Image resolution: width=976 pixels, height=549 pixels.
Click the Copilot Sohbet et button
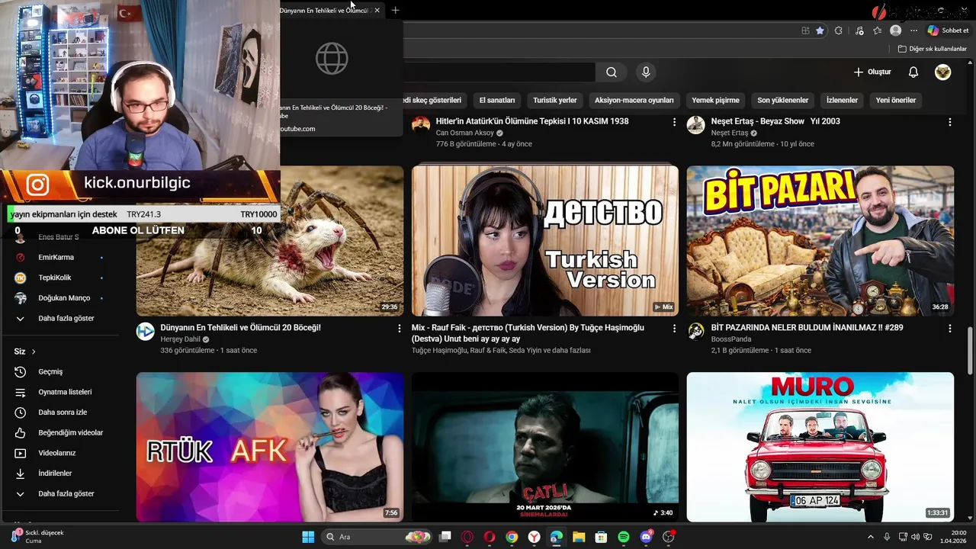click(949, 30)
